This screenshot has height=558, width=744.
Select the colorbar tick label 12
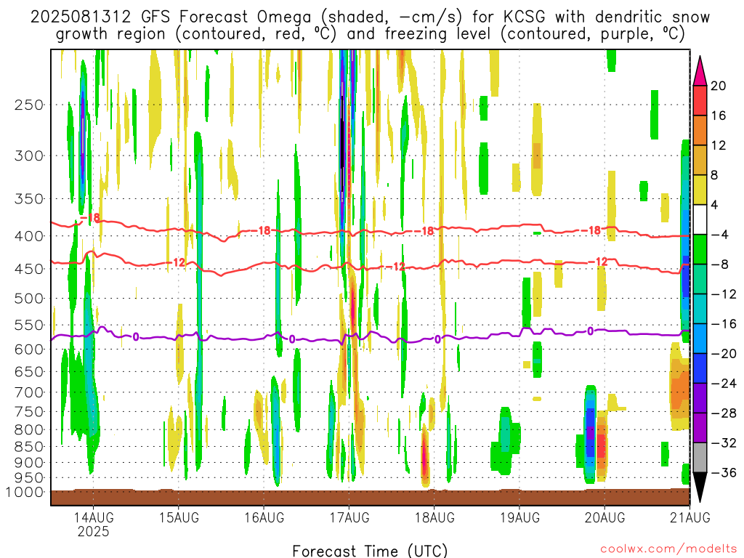click(719, 145)
